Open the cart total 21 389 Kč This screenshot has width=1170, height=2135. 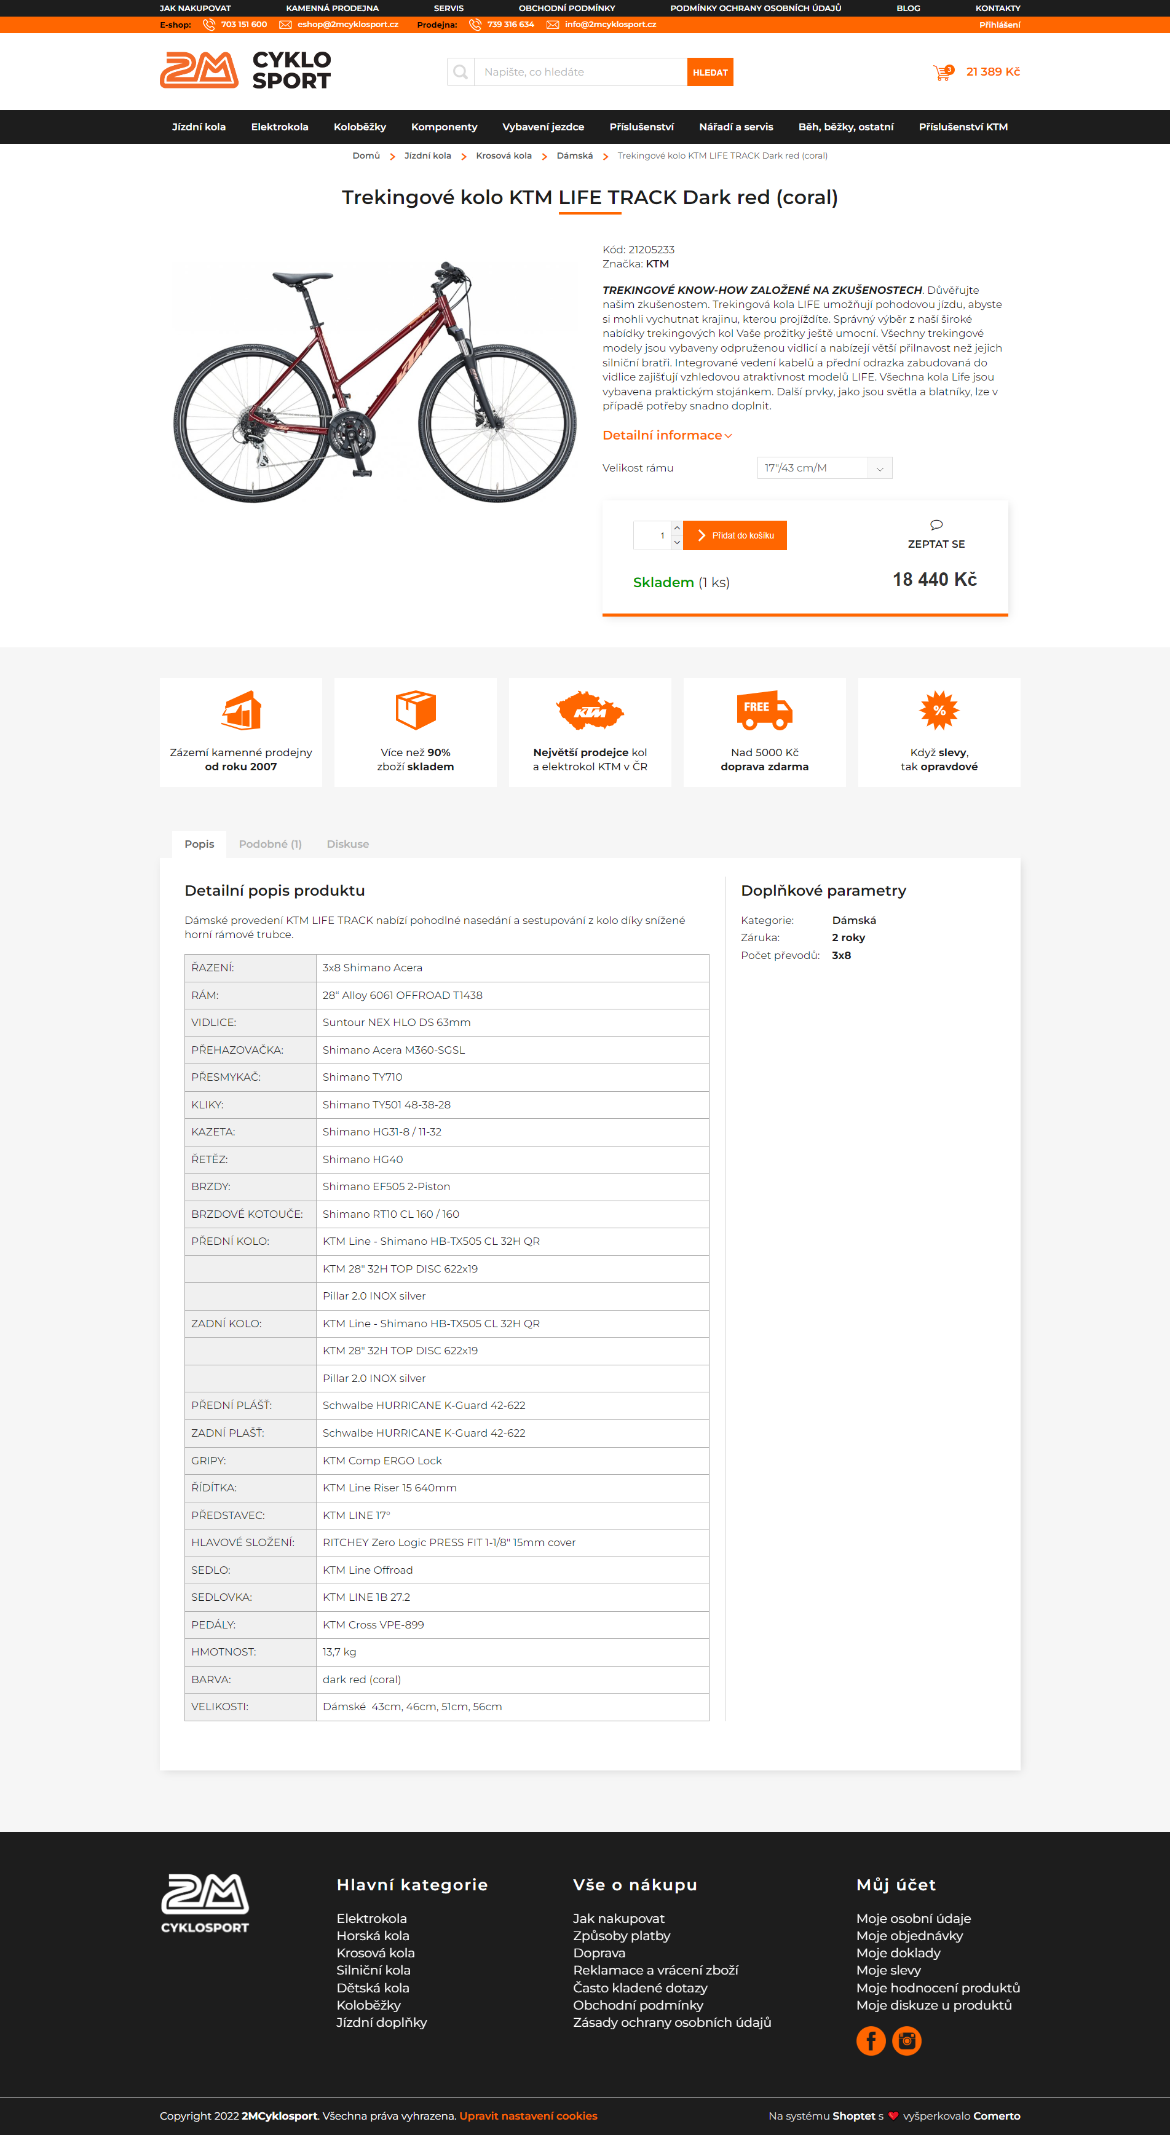coord(992,72)
